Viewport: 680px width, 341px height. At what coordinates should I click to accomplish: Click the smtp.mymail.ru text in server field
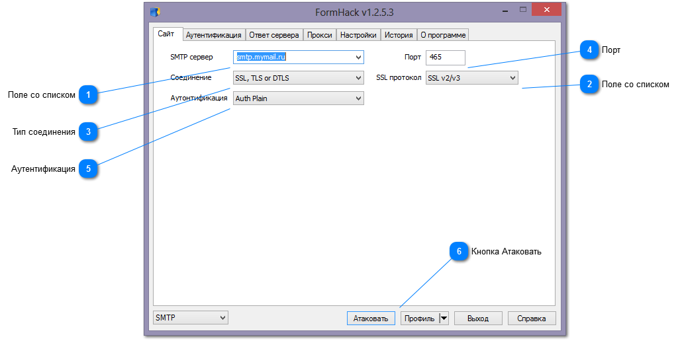tap(261, 57)
